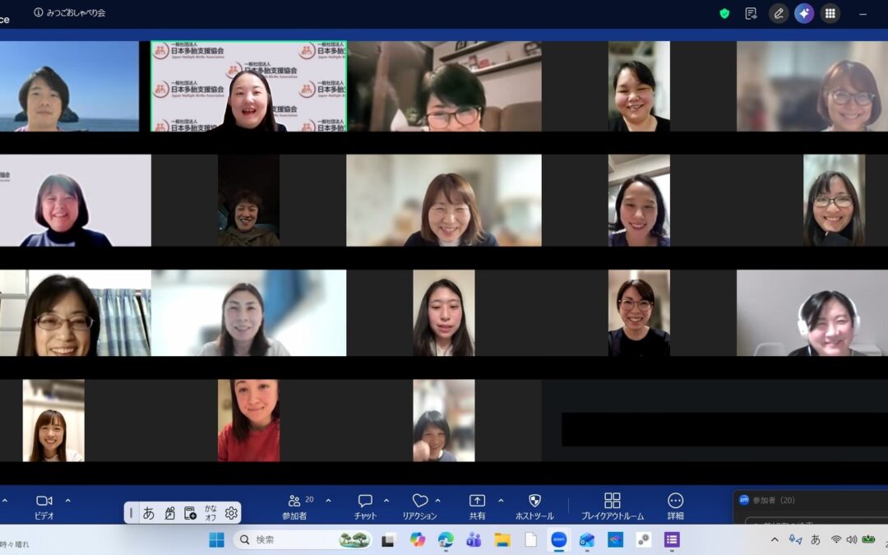888x555 pixels.
Task: Expand the share options chevron
Action: point(501,500)
